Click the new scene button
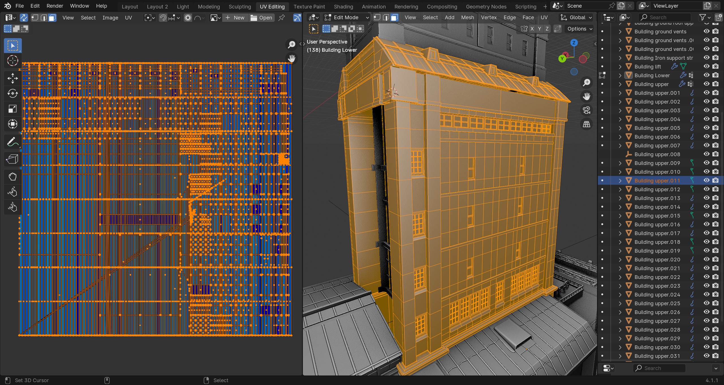This screenshot has width=724, height=385. [x=621, y=6]
